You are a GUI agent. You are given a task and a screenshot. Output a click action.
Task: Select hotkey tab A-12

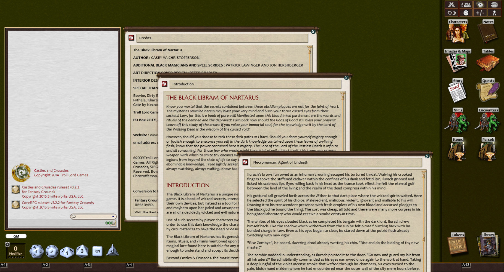click(x=466, y=264)
